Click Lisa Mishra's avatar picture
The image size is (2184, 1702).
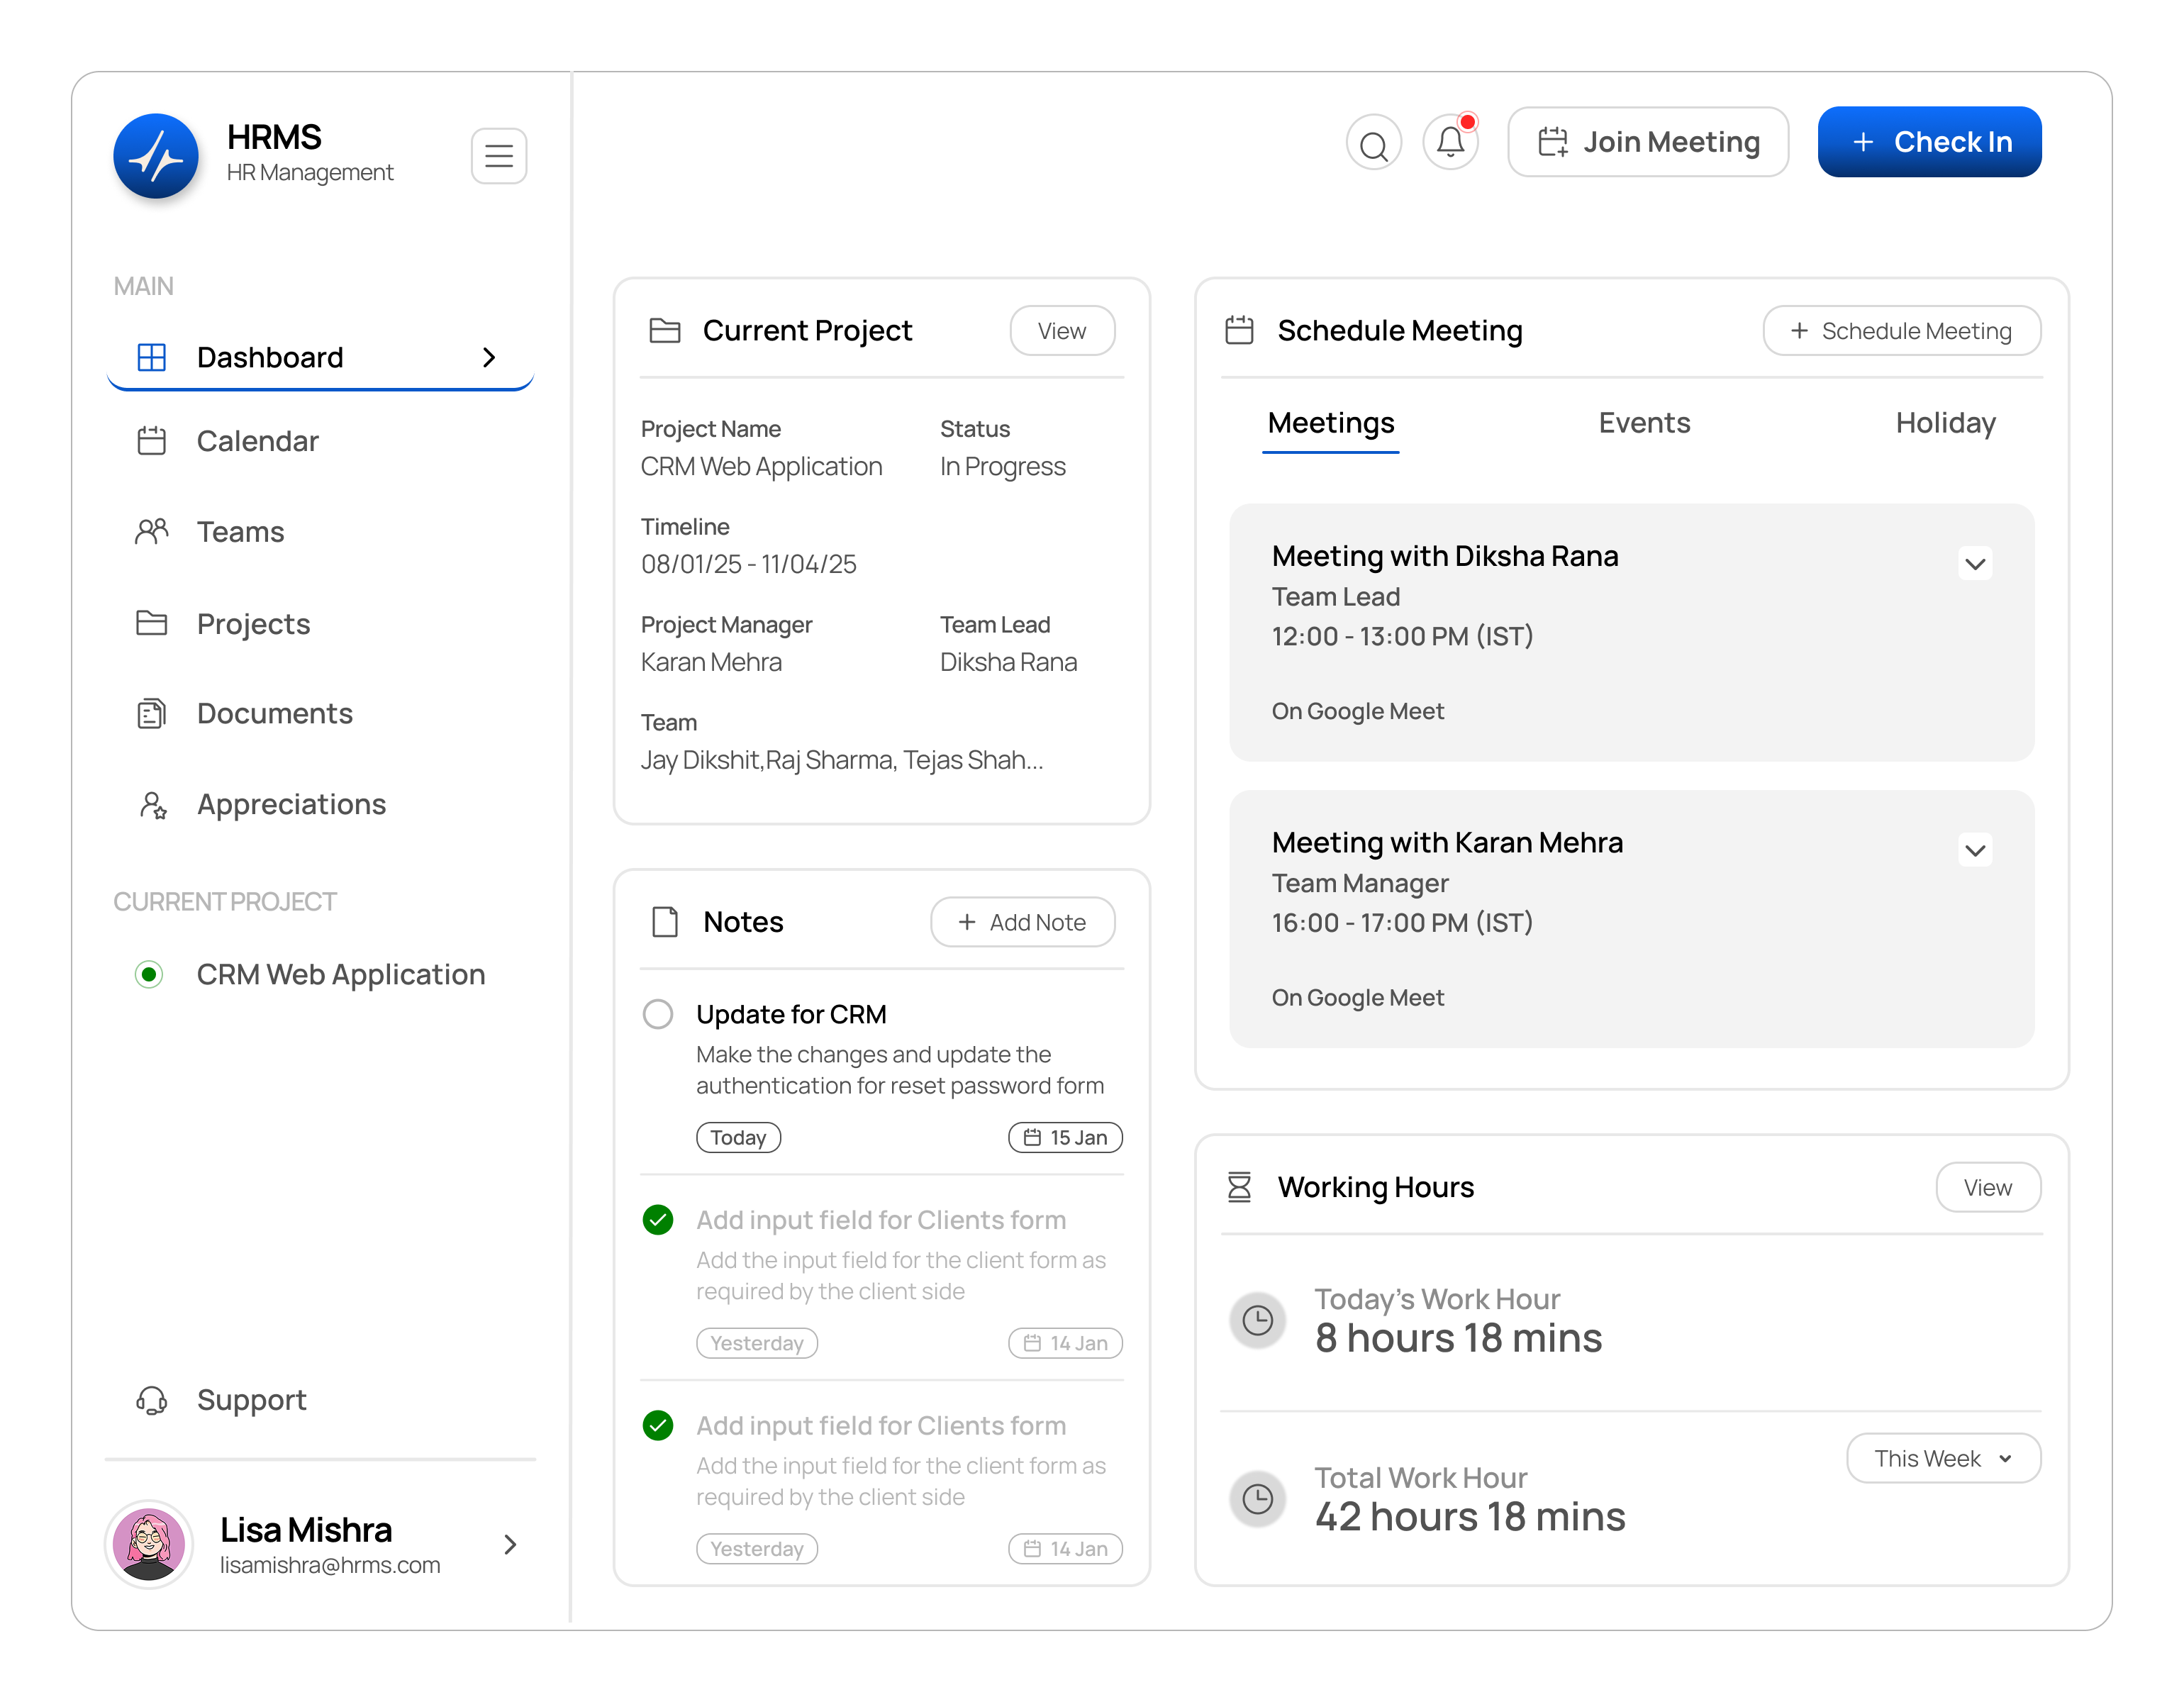[149, 1545]
